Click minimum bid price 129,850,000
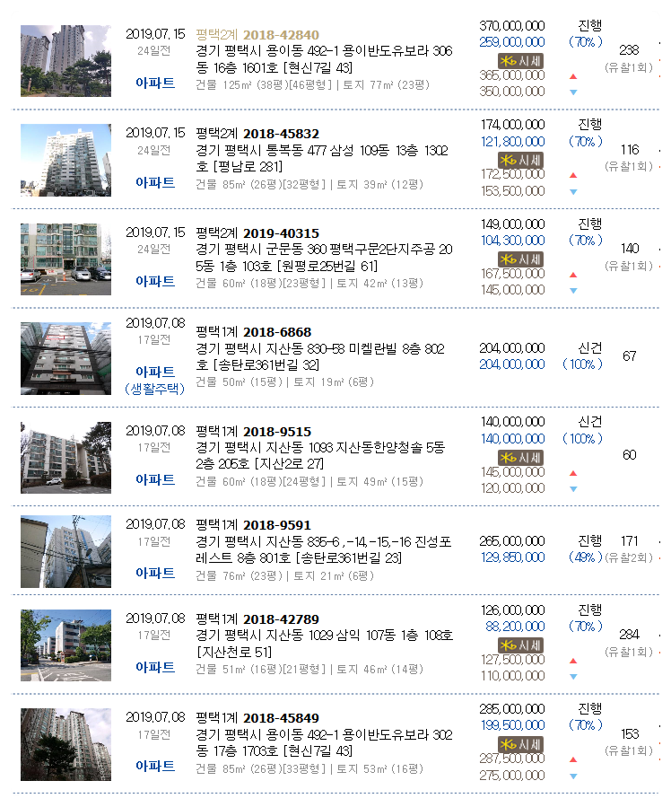Screen dimensions: 671x807 coord(512,557)
